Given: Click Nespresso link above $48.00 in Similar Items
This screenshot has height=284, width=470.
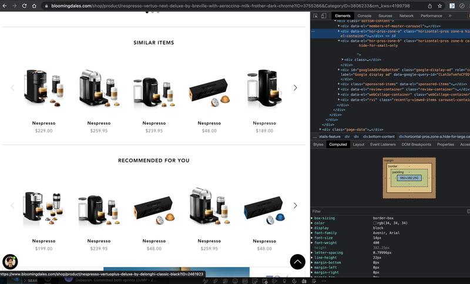Looking at the screenshot, I should 209,123.
